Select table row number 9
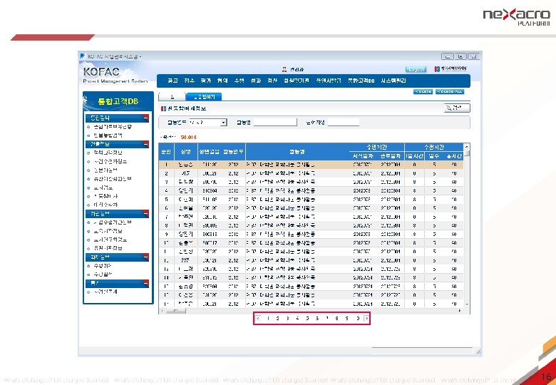 [311, 234]
